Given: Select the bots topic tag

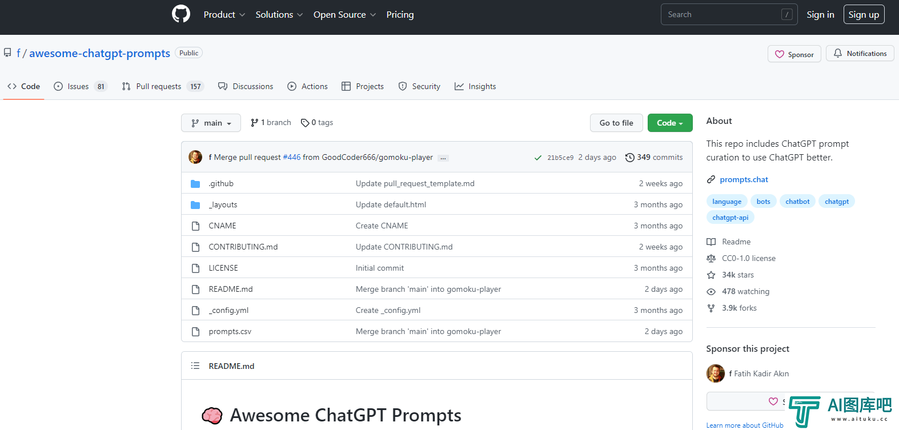Looking at the screenshot, I should [763, 202].
